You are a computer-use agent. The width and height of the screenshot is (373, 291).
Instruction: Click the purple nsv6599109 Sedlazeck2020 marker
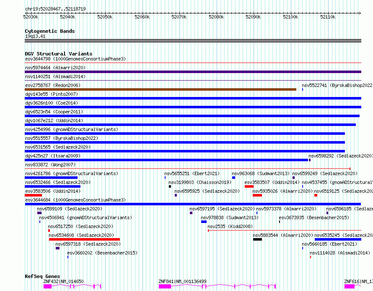pos(39,213)
